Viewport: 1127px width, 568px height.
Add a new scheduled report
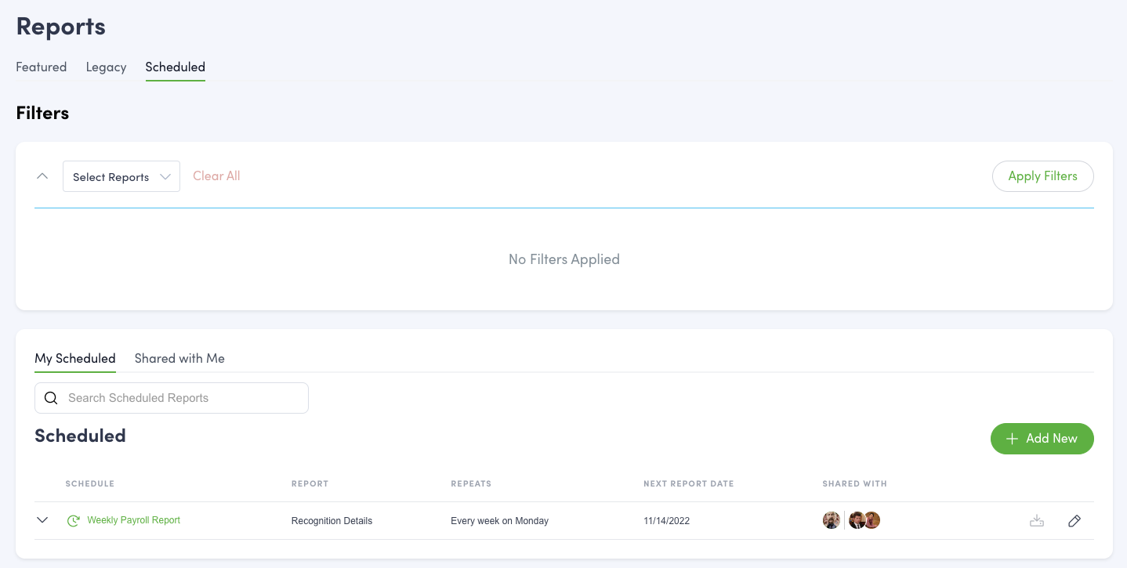click(x=1042, y=439)
